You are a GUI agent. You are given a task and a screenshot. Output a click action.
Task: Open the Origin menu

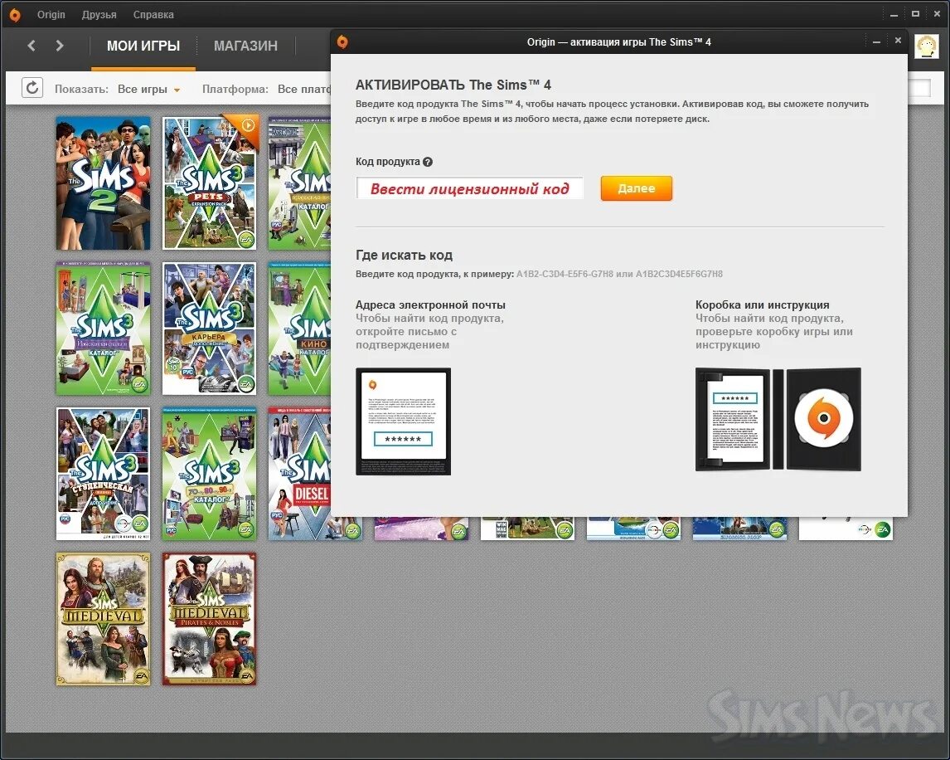coord(51,15)
